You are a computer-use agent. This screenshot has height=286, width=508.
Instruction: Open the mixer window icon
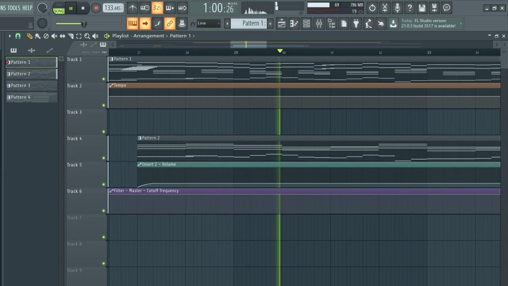pos(319,23)
